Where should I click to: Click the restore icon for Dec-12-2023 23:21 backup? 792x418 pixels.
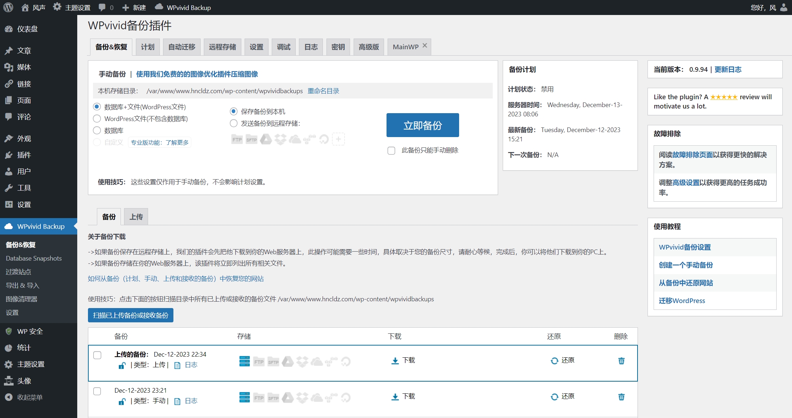554,397
